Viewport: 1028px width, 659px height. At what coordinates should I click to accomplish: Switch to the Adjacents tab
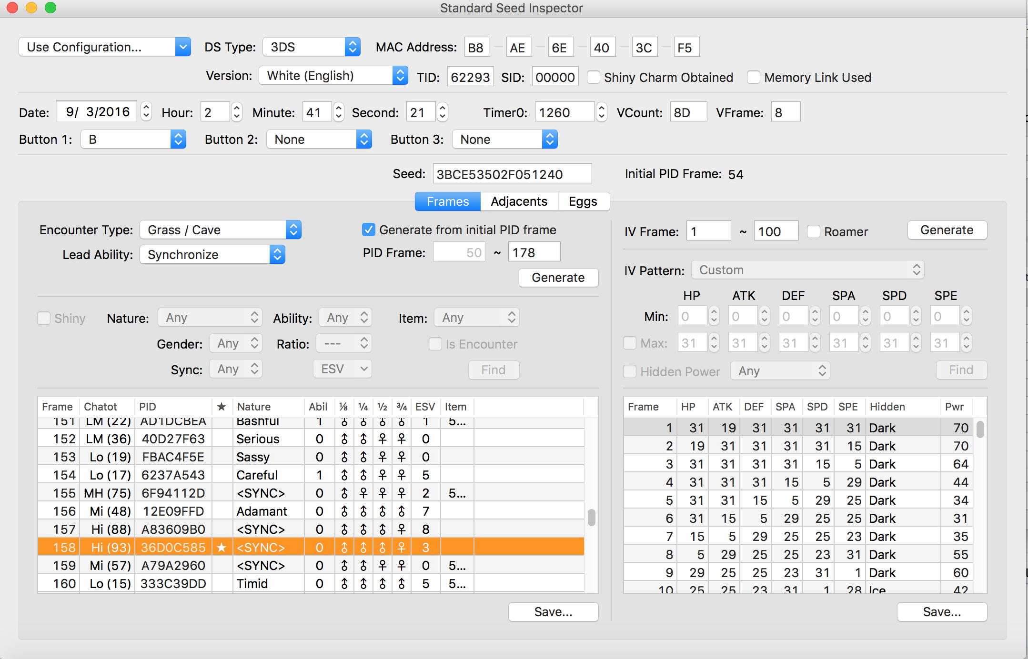click(x=519, y=201)
